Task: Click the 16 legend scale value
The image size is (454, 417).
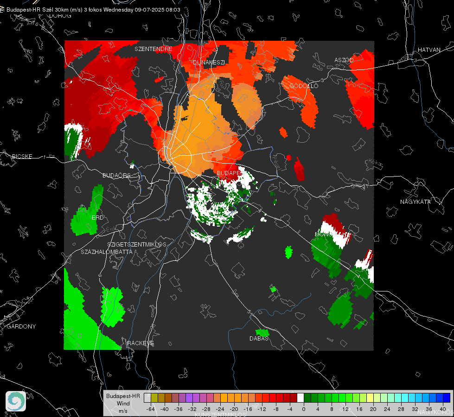Action: tap(359, 409)
